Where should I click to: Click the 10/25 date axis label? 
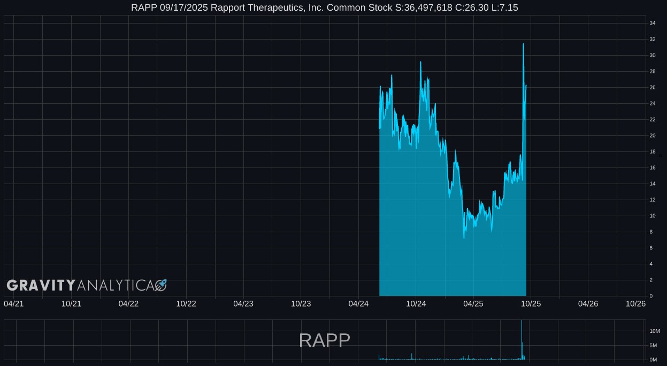(x=531, y=303)
